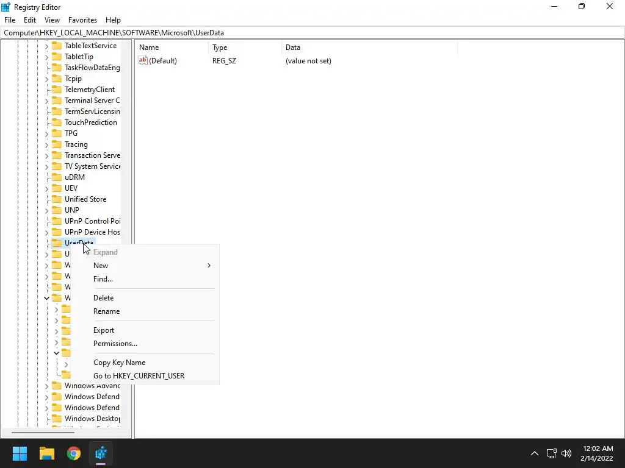
Task: Open the Edit menu
Action: 30,20
